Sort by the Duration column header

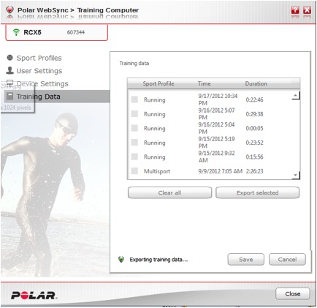256,83
